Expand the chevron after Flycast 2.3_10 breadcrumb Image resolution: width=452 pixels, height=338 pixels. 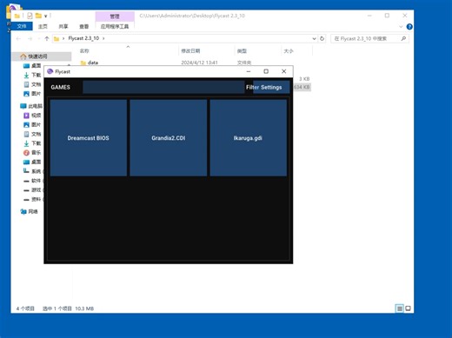[103, 38]
